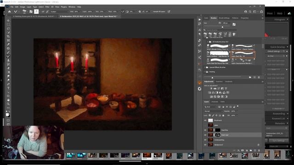Toggle lock all for layer
This screenshot has height=165, width=294.
tap(223, 115)
